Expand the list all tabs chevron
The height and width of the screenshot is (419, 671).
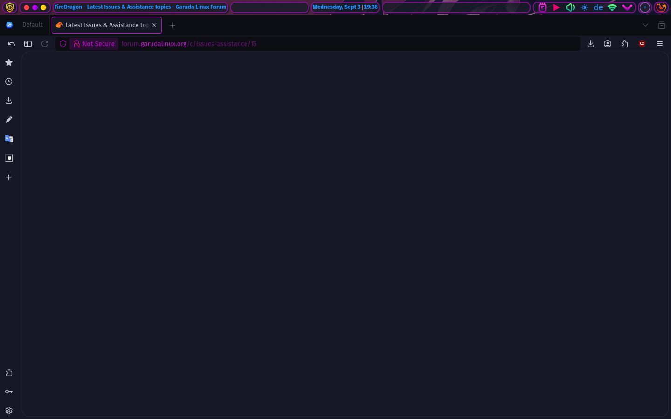[645, 25]
